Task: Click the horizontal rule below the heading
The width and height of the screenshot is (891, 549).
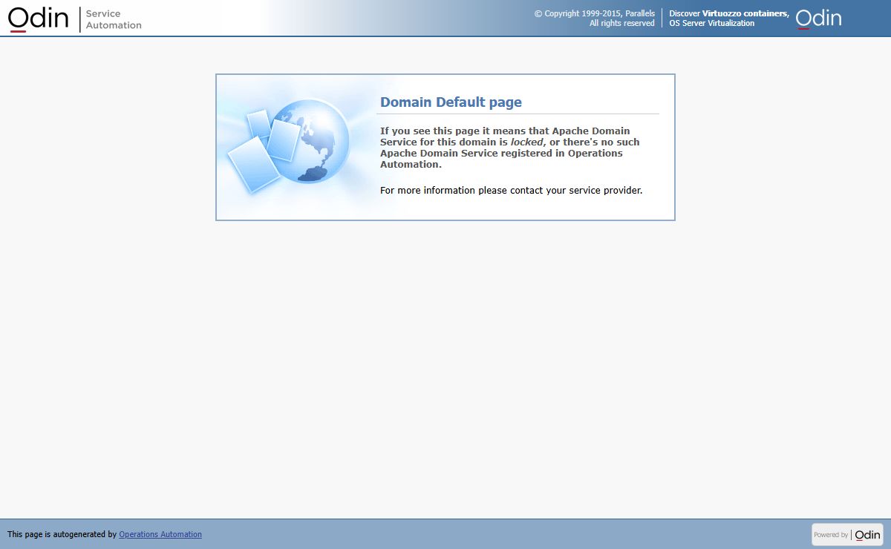Action: pyautogui.click(x=518, y=114)
